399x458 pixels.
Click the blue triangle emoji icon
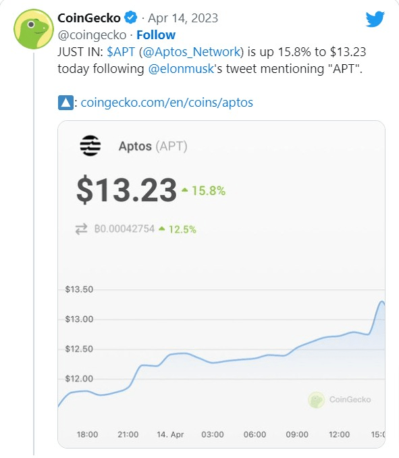coord(65,103)
